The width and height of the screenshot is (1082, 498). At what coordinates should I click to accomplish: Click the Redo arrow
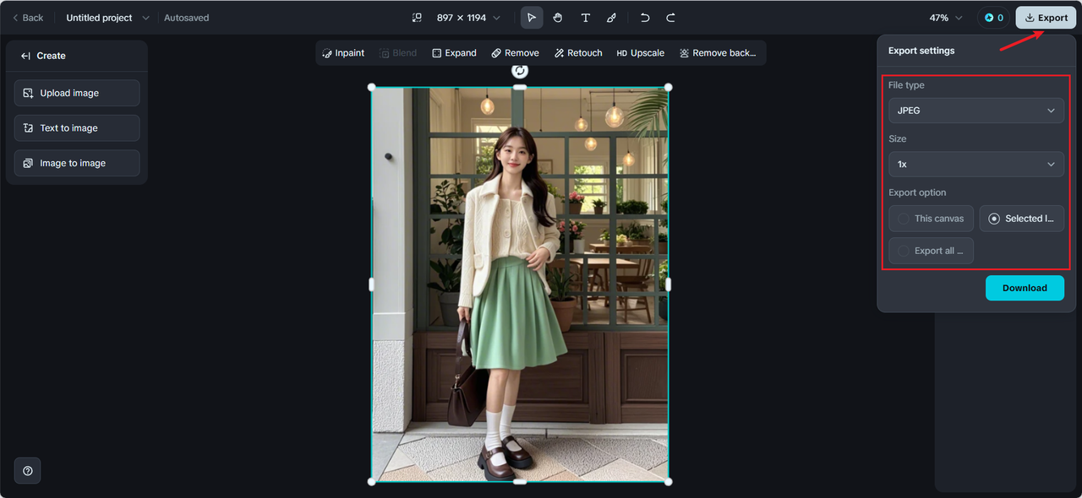click(x=670, y=18)
